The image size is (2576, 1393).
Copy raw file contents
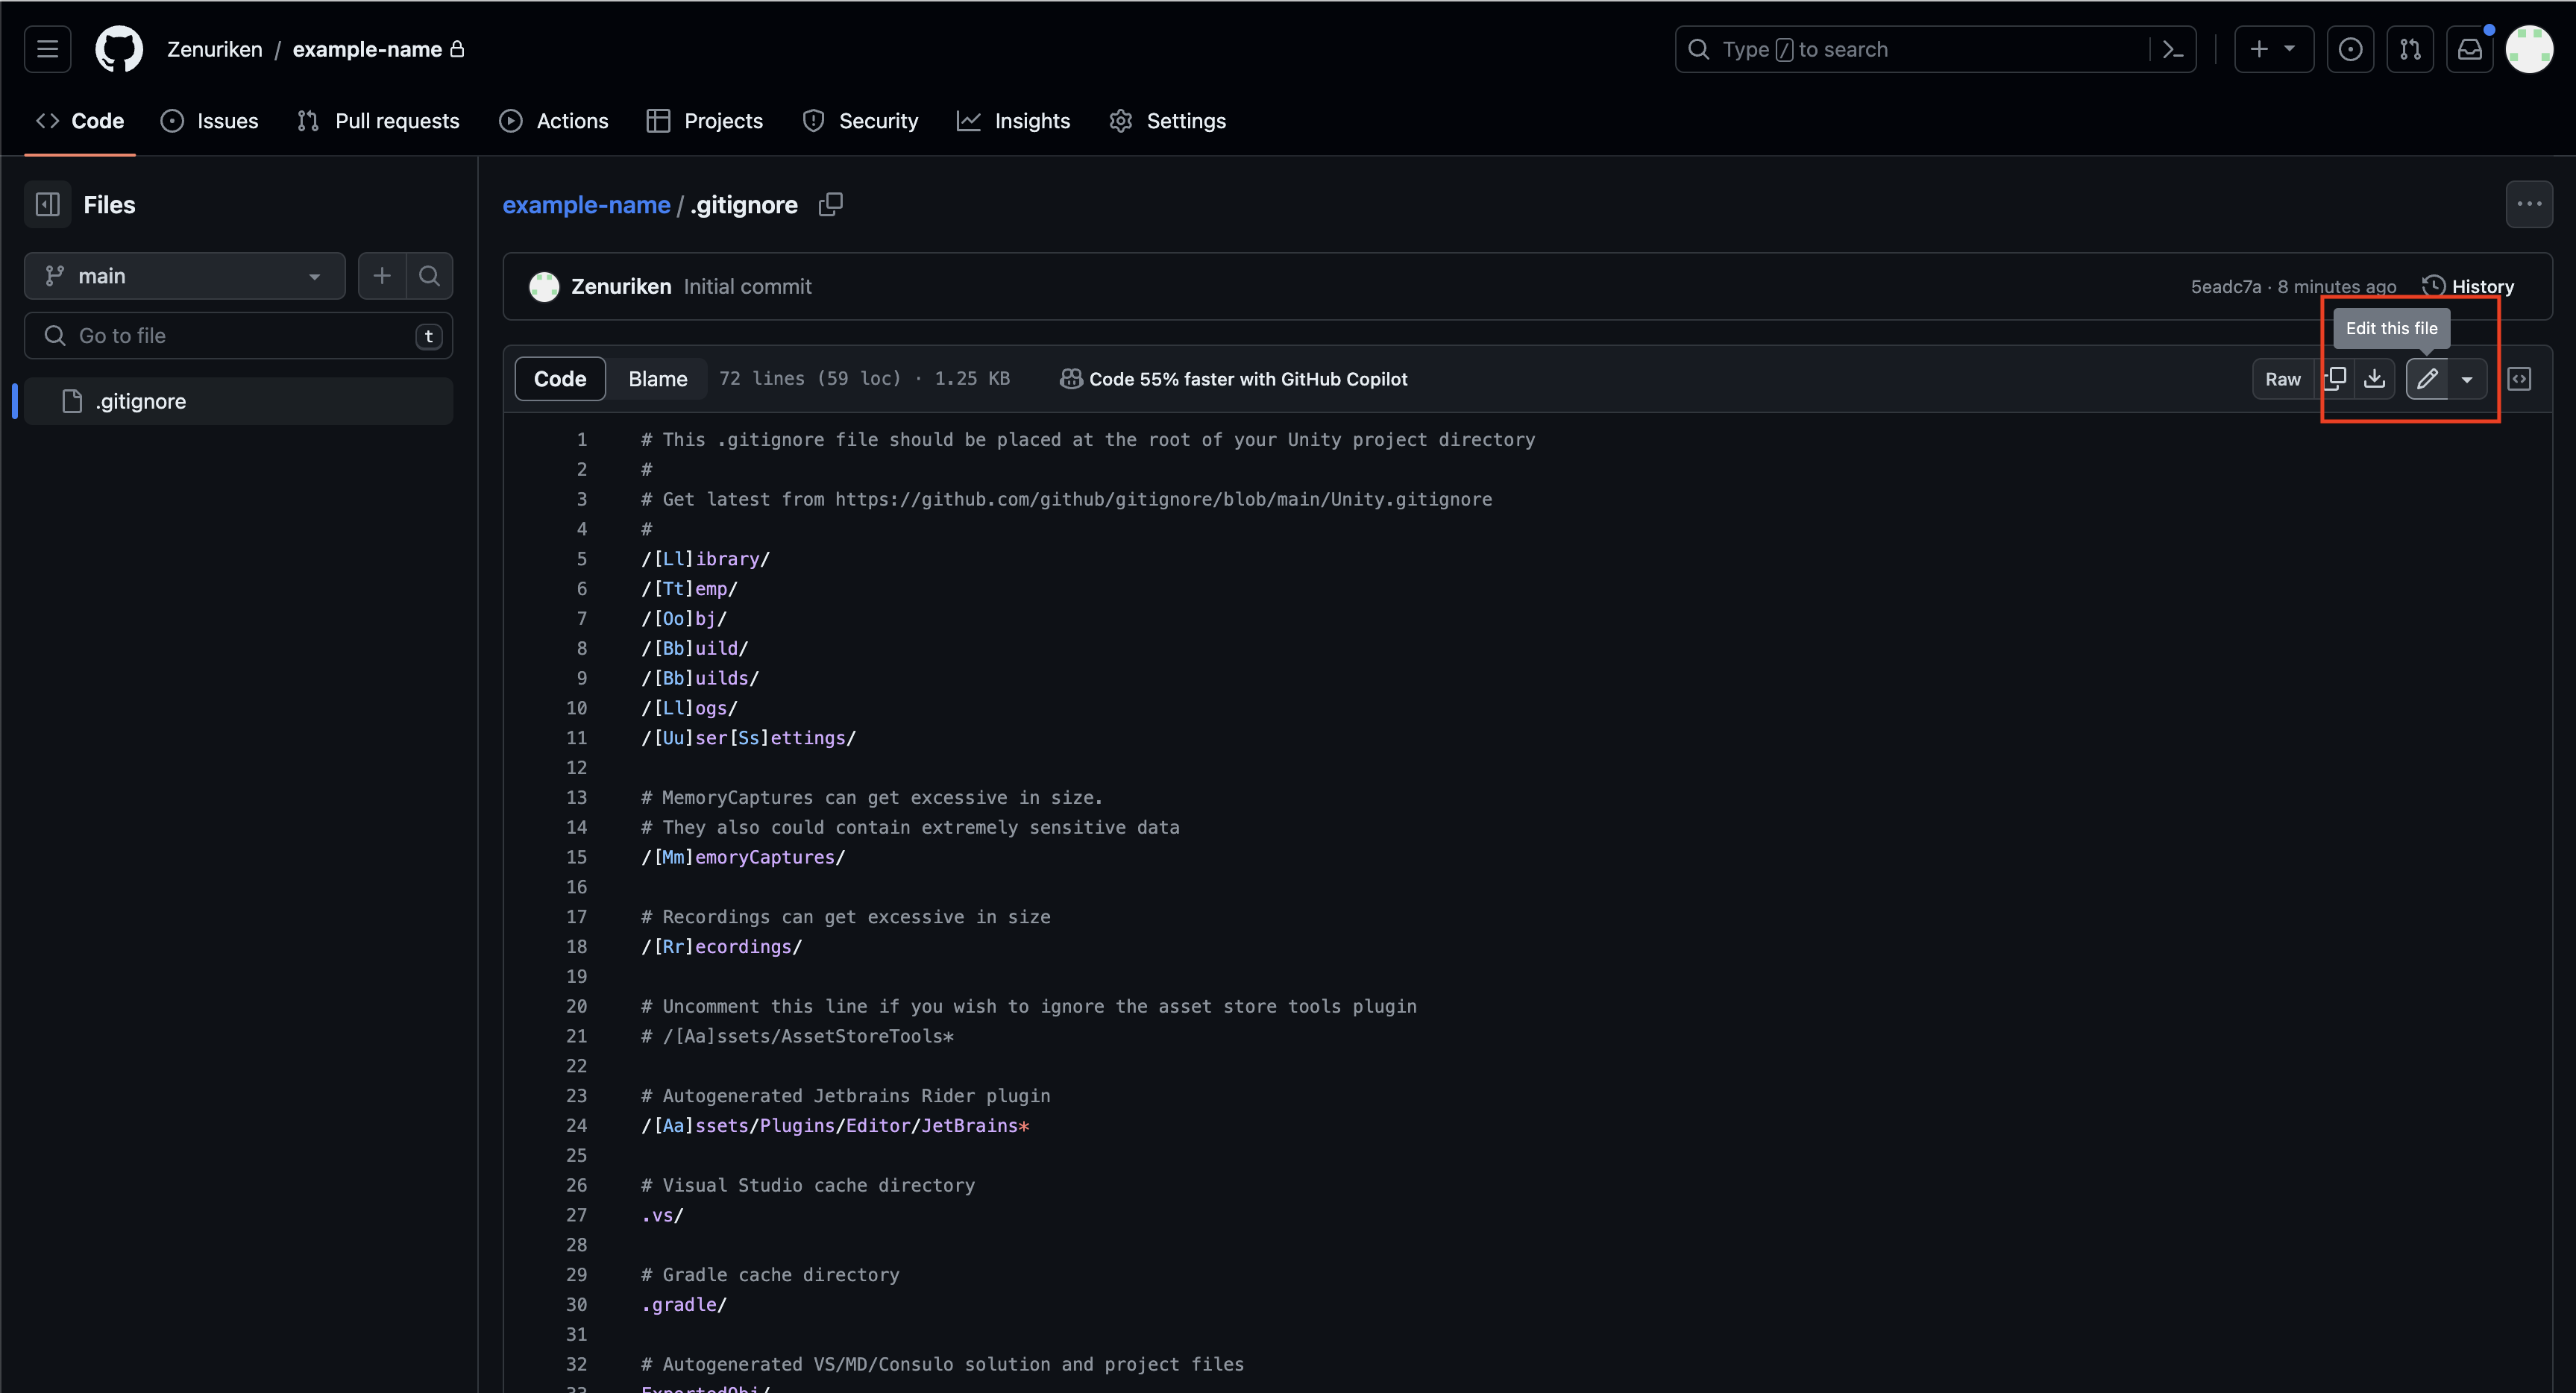tap(2335, 379)
